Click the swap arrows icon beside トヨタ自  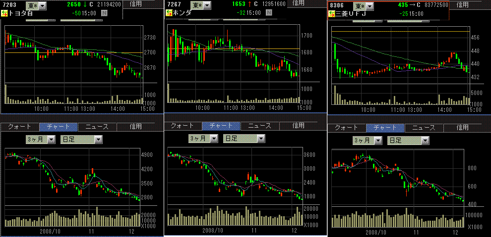pos(5,13)
